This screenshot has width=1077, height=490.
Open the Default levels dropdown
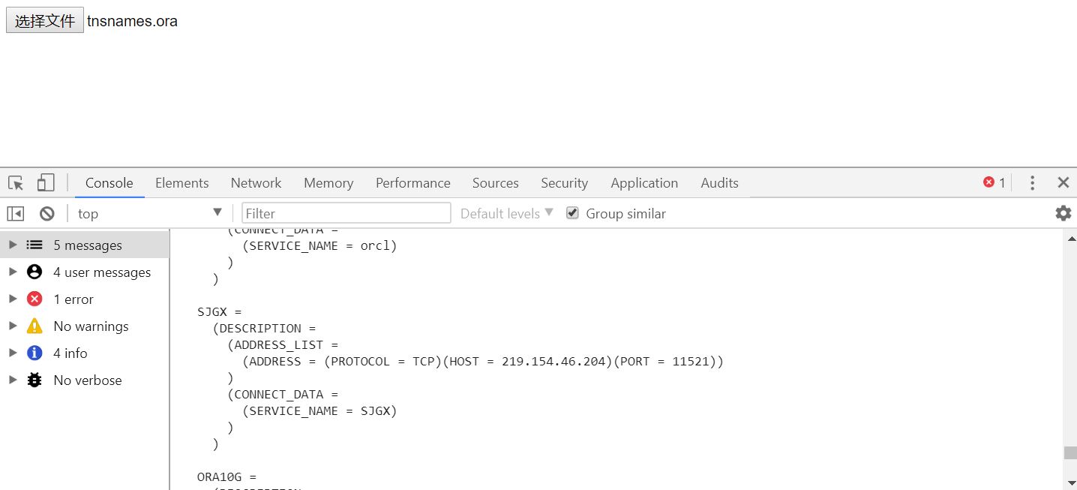click(507, 214)
